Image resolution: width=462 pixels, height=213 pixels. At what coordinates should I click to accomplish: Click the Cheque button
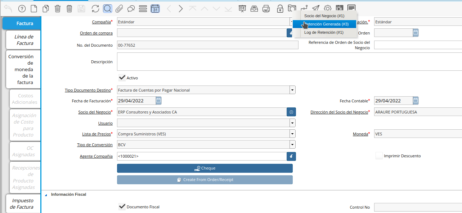205,168
